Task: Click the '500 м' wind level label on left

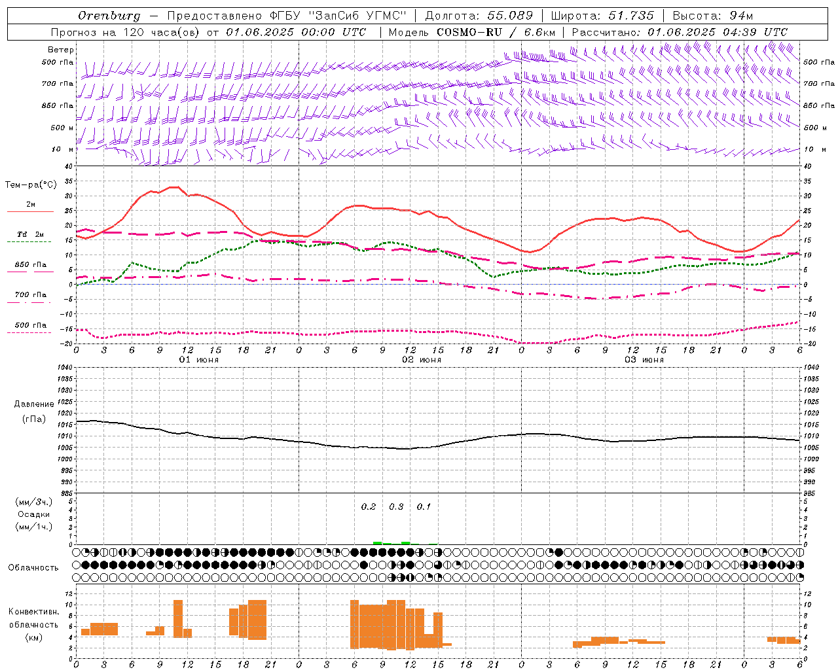Action: [x=62, y=128]
